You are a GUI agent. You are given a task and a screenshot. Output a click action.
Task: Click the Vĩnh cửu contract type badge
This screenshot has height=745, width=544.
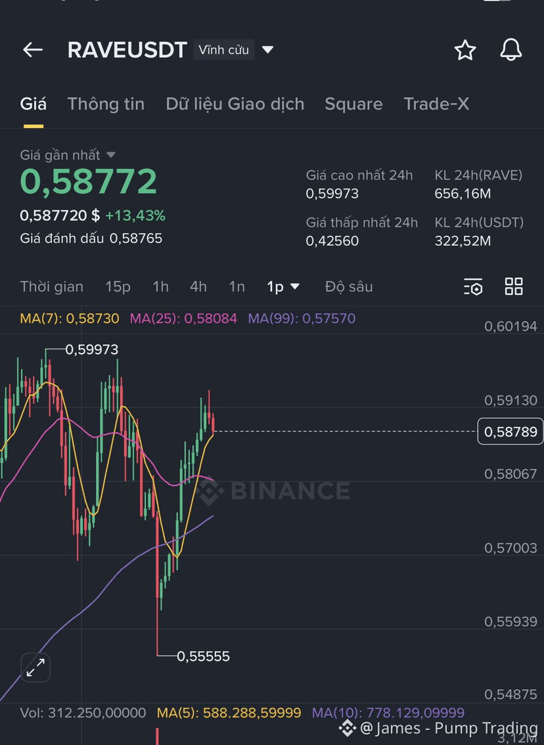pos(223,49)
